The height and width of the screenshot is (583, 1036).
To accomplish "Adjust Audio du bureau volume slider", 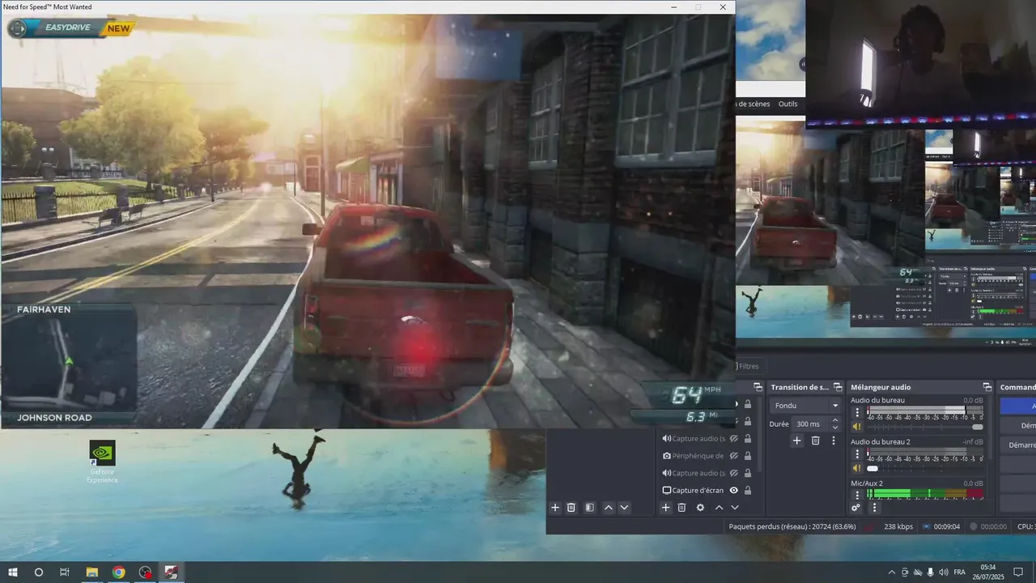I will click(x=926, y=427).
